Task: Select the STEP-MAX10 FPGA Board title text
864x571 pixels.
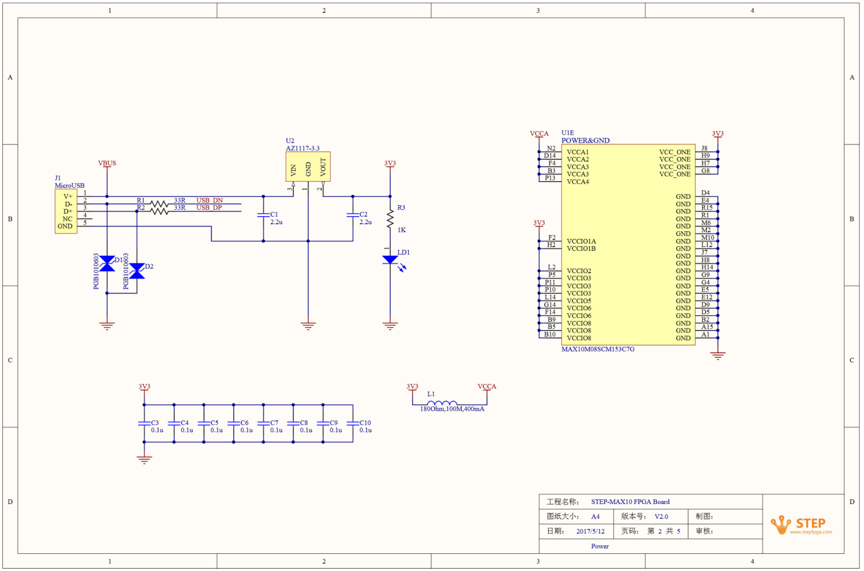Action: [x=630, y=502]
